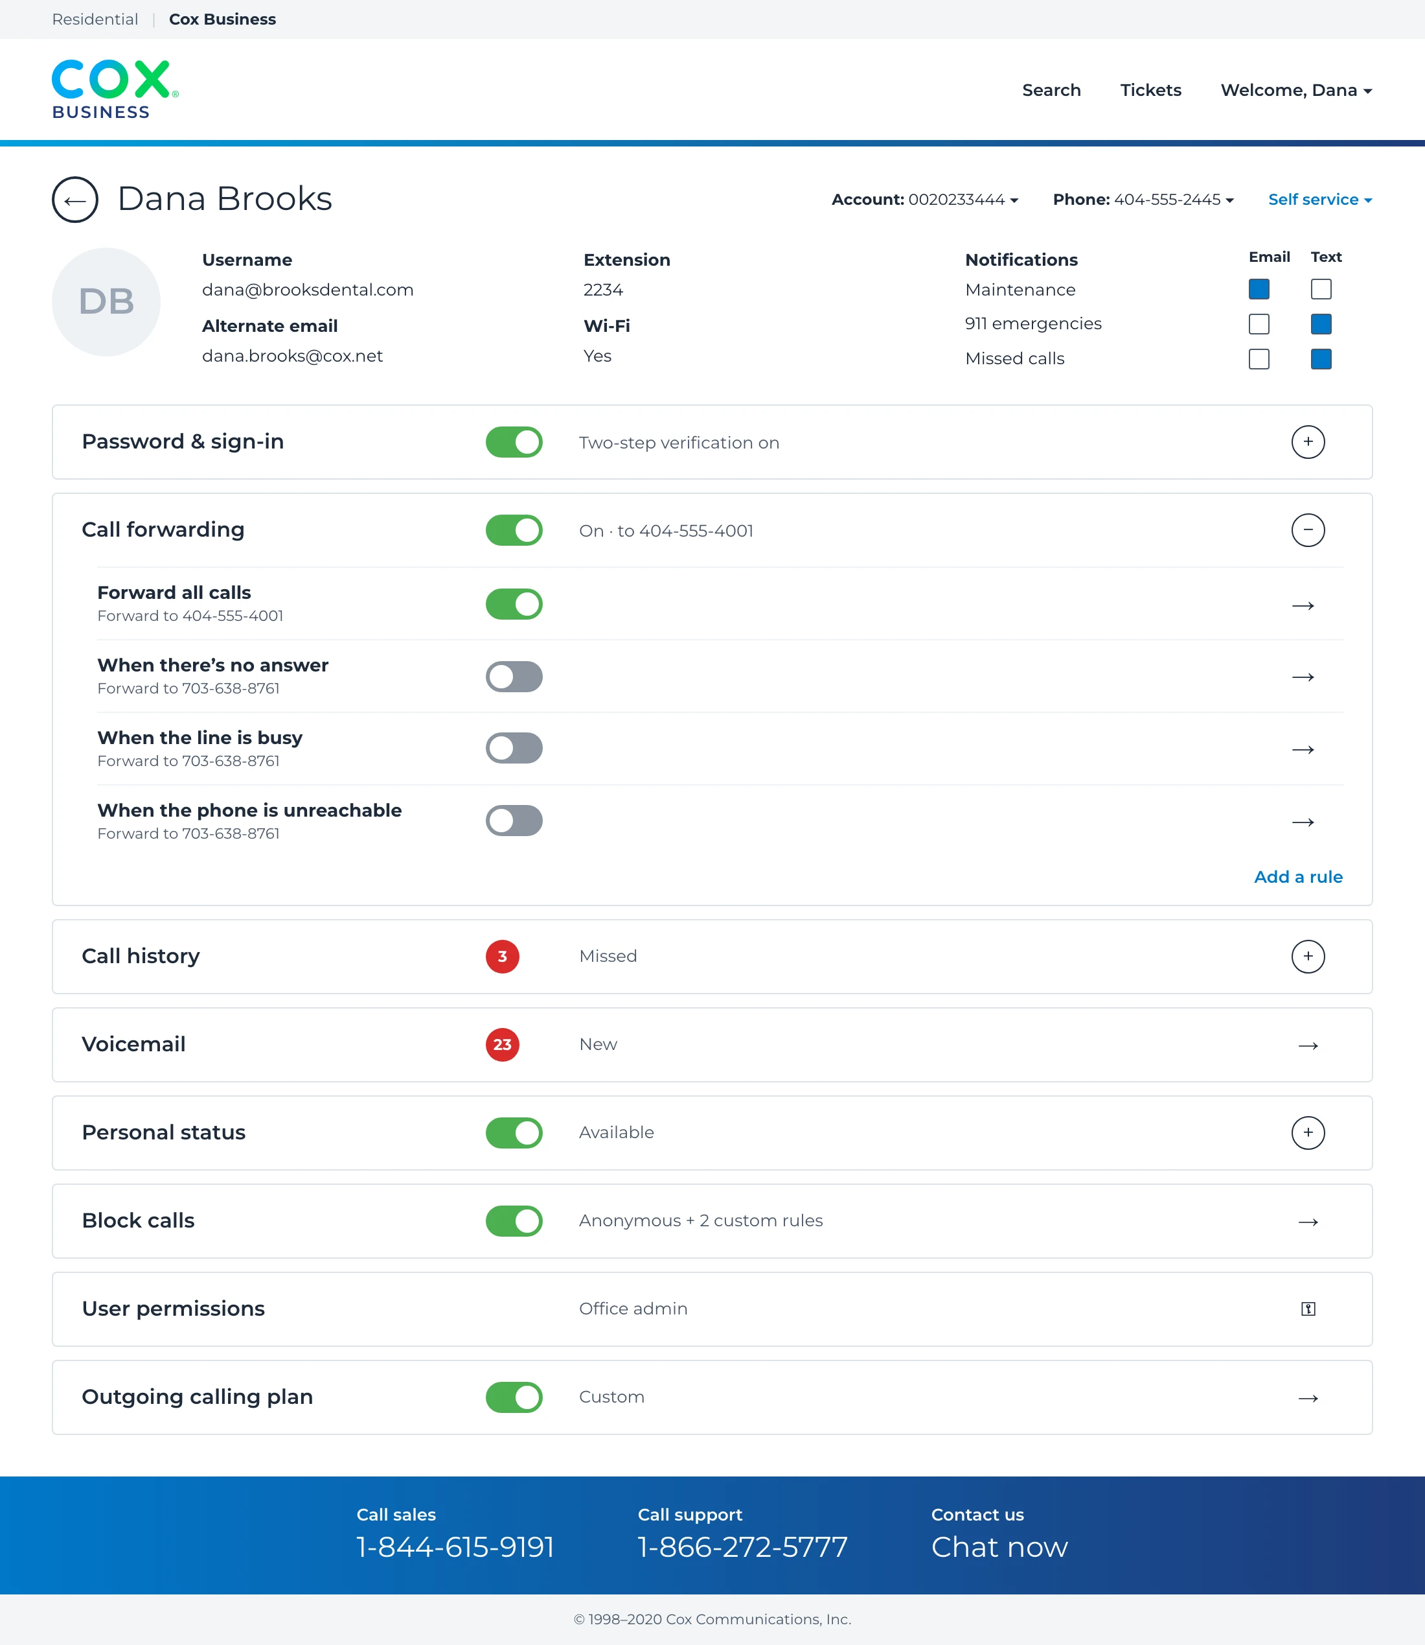Open Tickets in the header

pyautogui.click(x=1150, y=91)
